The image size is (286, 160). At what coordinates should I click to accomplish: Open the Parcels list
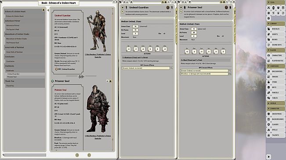(275, 93)
